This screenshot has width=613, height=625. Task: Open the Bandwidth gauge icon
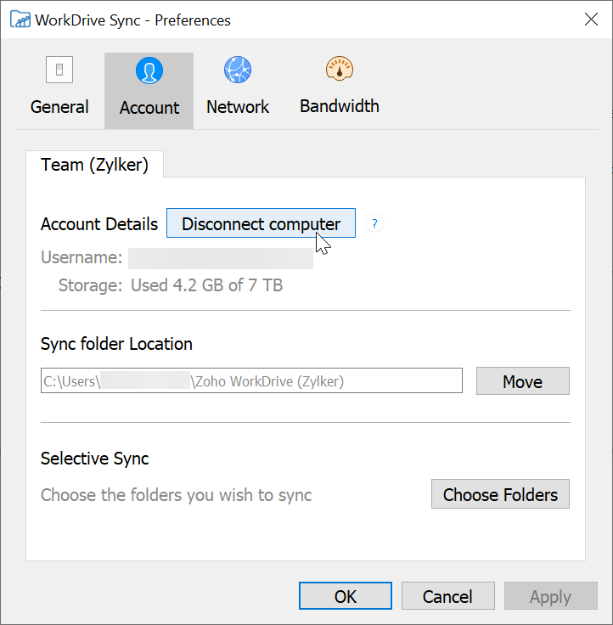point(339,70)
